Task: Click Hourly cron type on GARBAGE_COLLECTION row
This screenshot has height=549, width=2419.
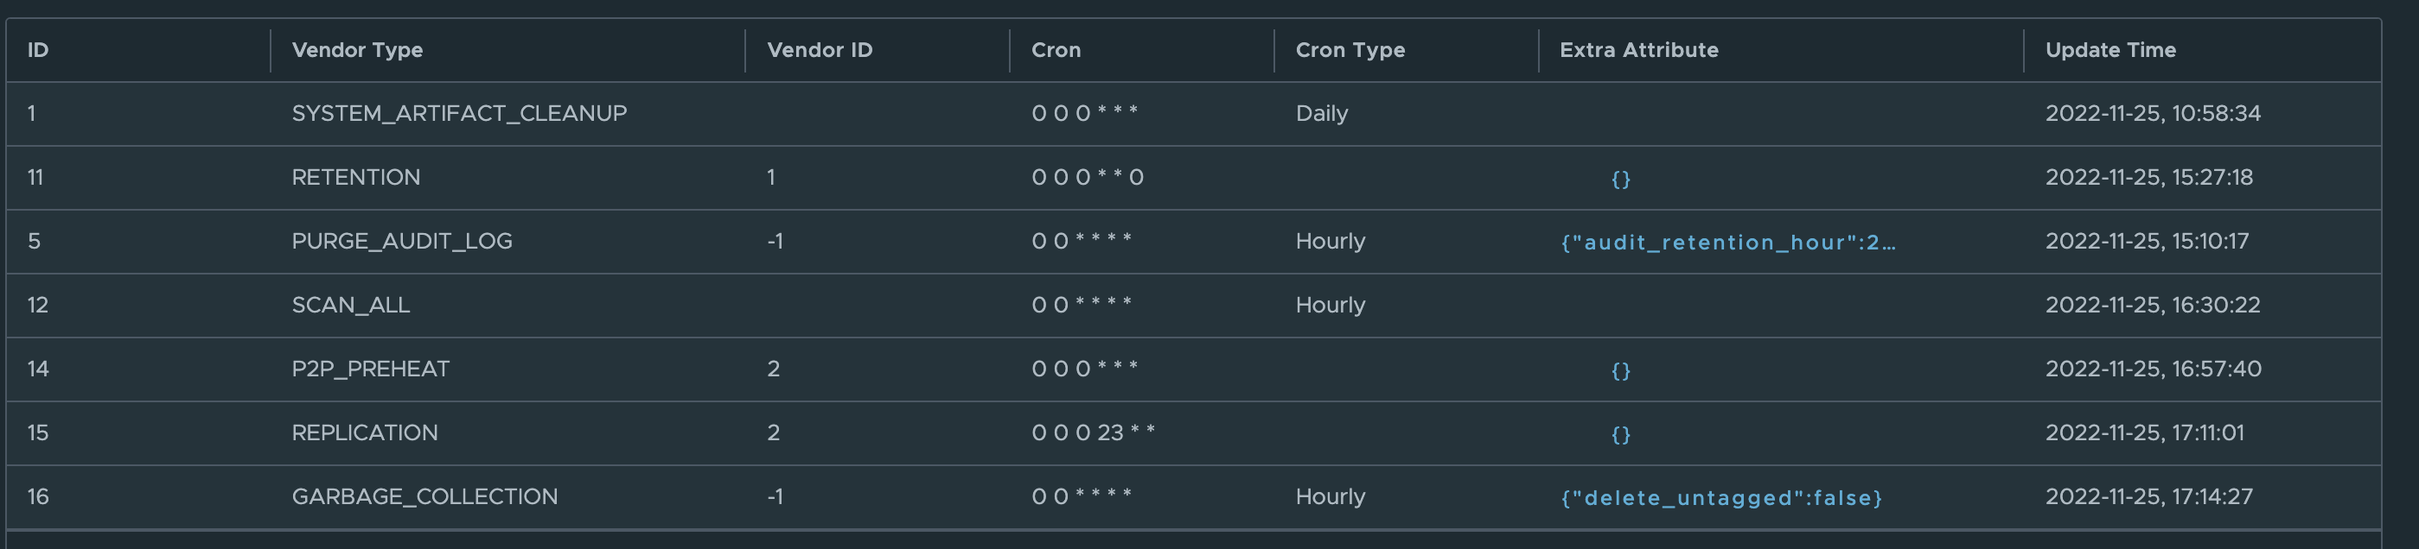Action: click(1330, 496)
